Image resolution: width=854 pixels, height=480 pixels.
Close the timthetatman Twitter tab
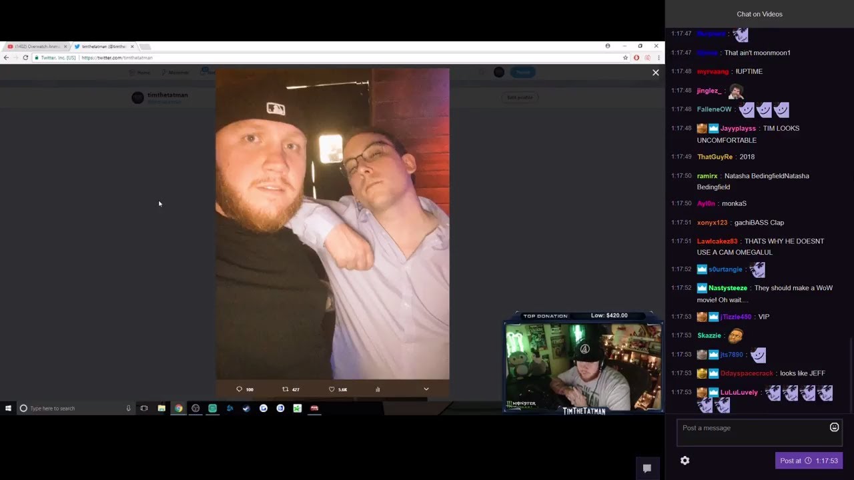click(x=132, y=47)
